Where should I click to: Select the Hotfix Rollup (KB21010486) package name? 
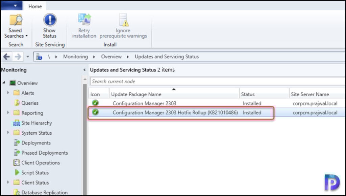175,112
